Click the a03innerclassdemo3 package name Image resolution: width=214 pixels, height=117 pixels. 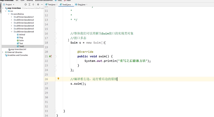point(25,23)
